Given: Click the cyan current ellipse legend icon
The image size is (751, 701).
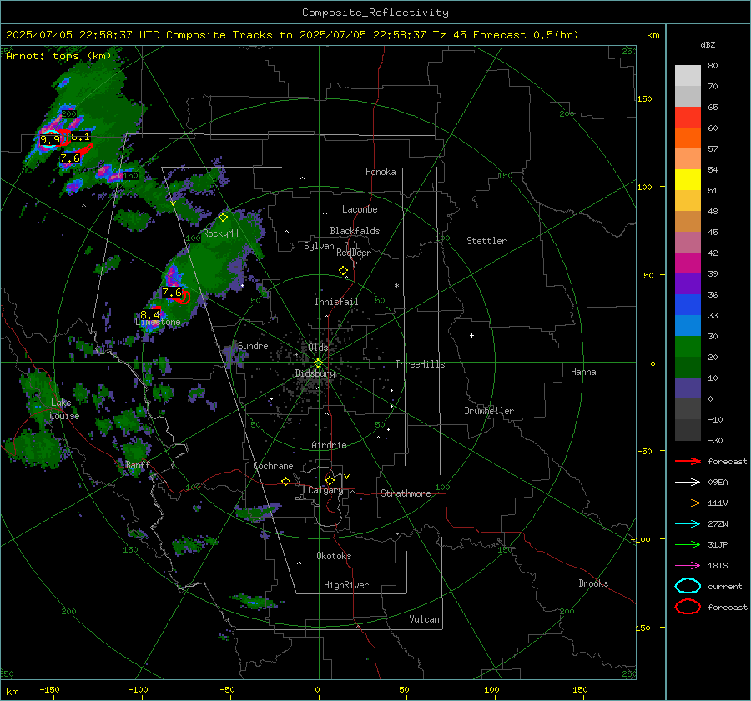Looking at the screenshot, I should click(x=688, y=586).
